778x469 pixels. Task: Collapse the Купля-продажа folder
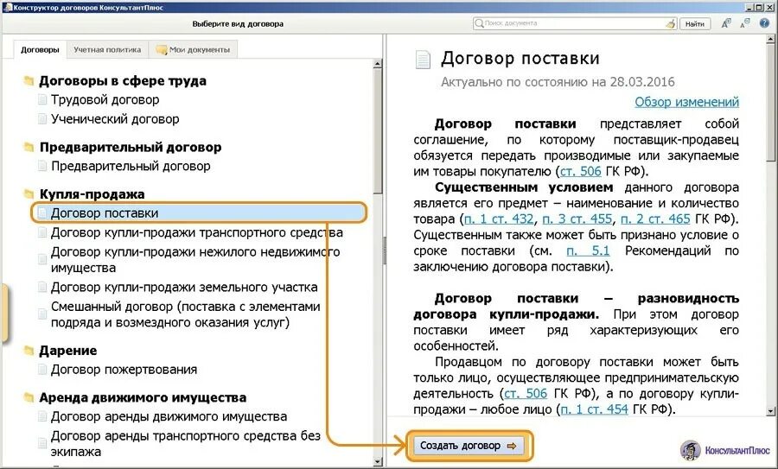[x=29, y=194]
